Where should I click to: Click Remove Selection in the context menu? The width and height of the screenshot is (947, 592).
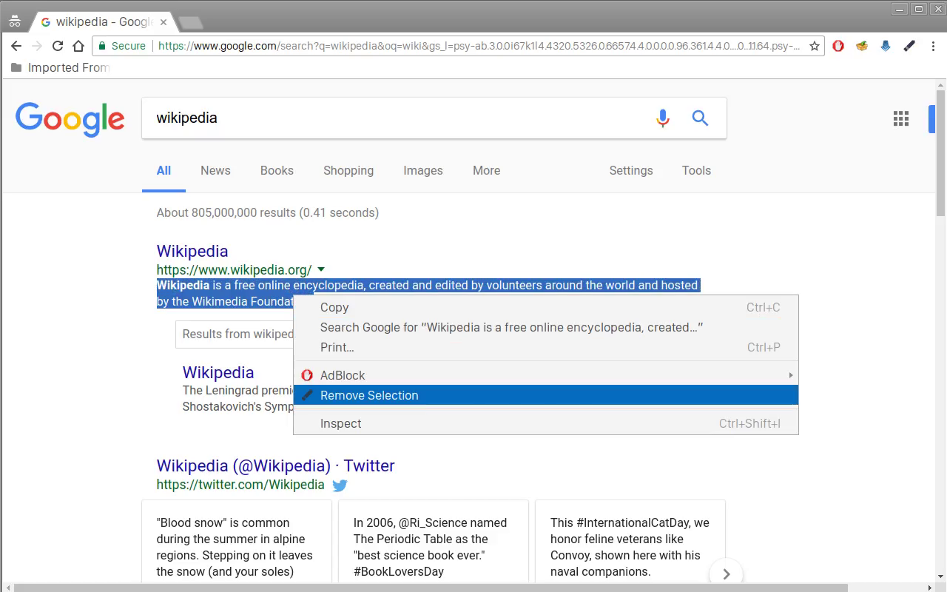[x=546, y=395]
